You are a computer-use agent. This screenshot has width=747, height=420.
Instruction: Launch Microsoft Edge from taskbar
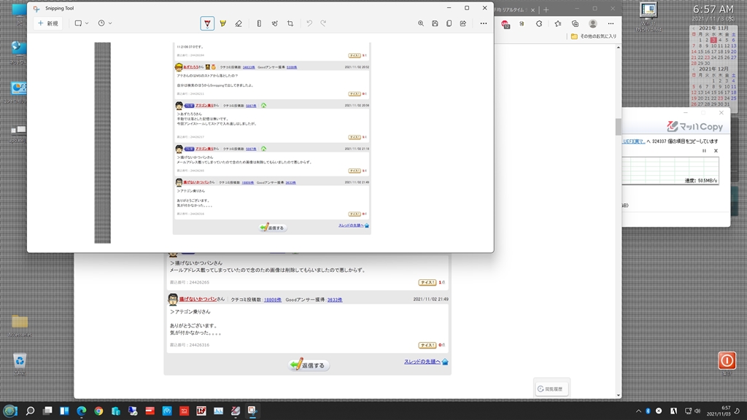[82, 411]
